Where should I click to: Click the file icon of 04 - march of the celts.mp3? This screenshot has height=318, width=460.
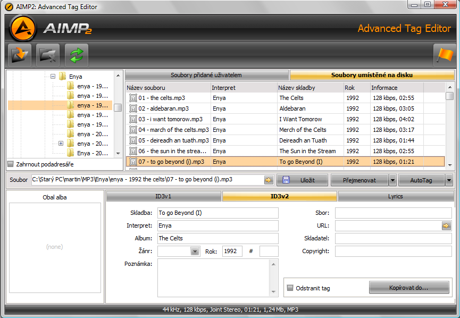(133, 130)
